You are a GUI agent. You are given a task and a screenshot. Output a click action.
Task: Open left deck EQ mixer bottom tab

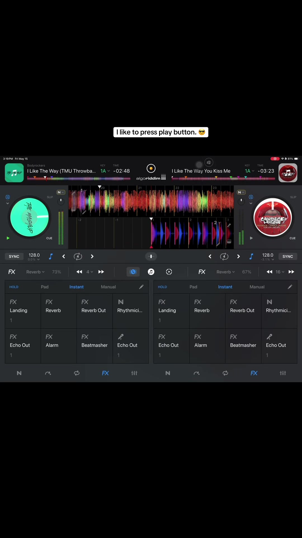pyautogui.click(x=134, y=373)
